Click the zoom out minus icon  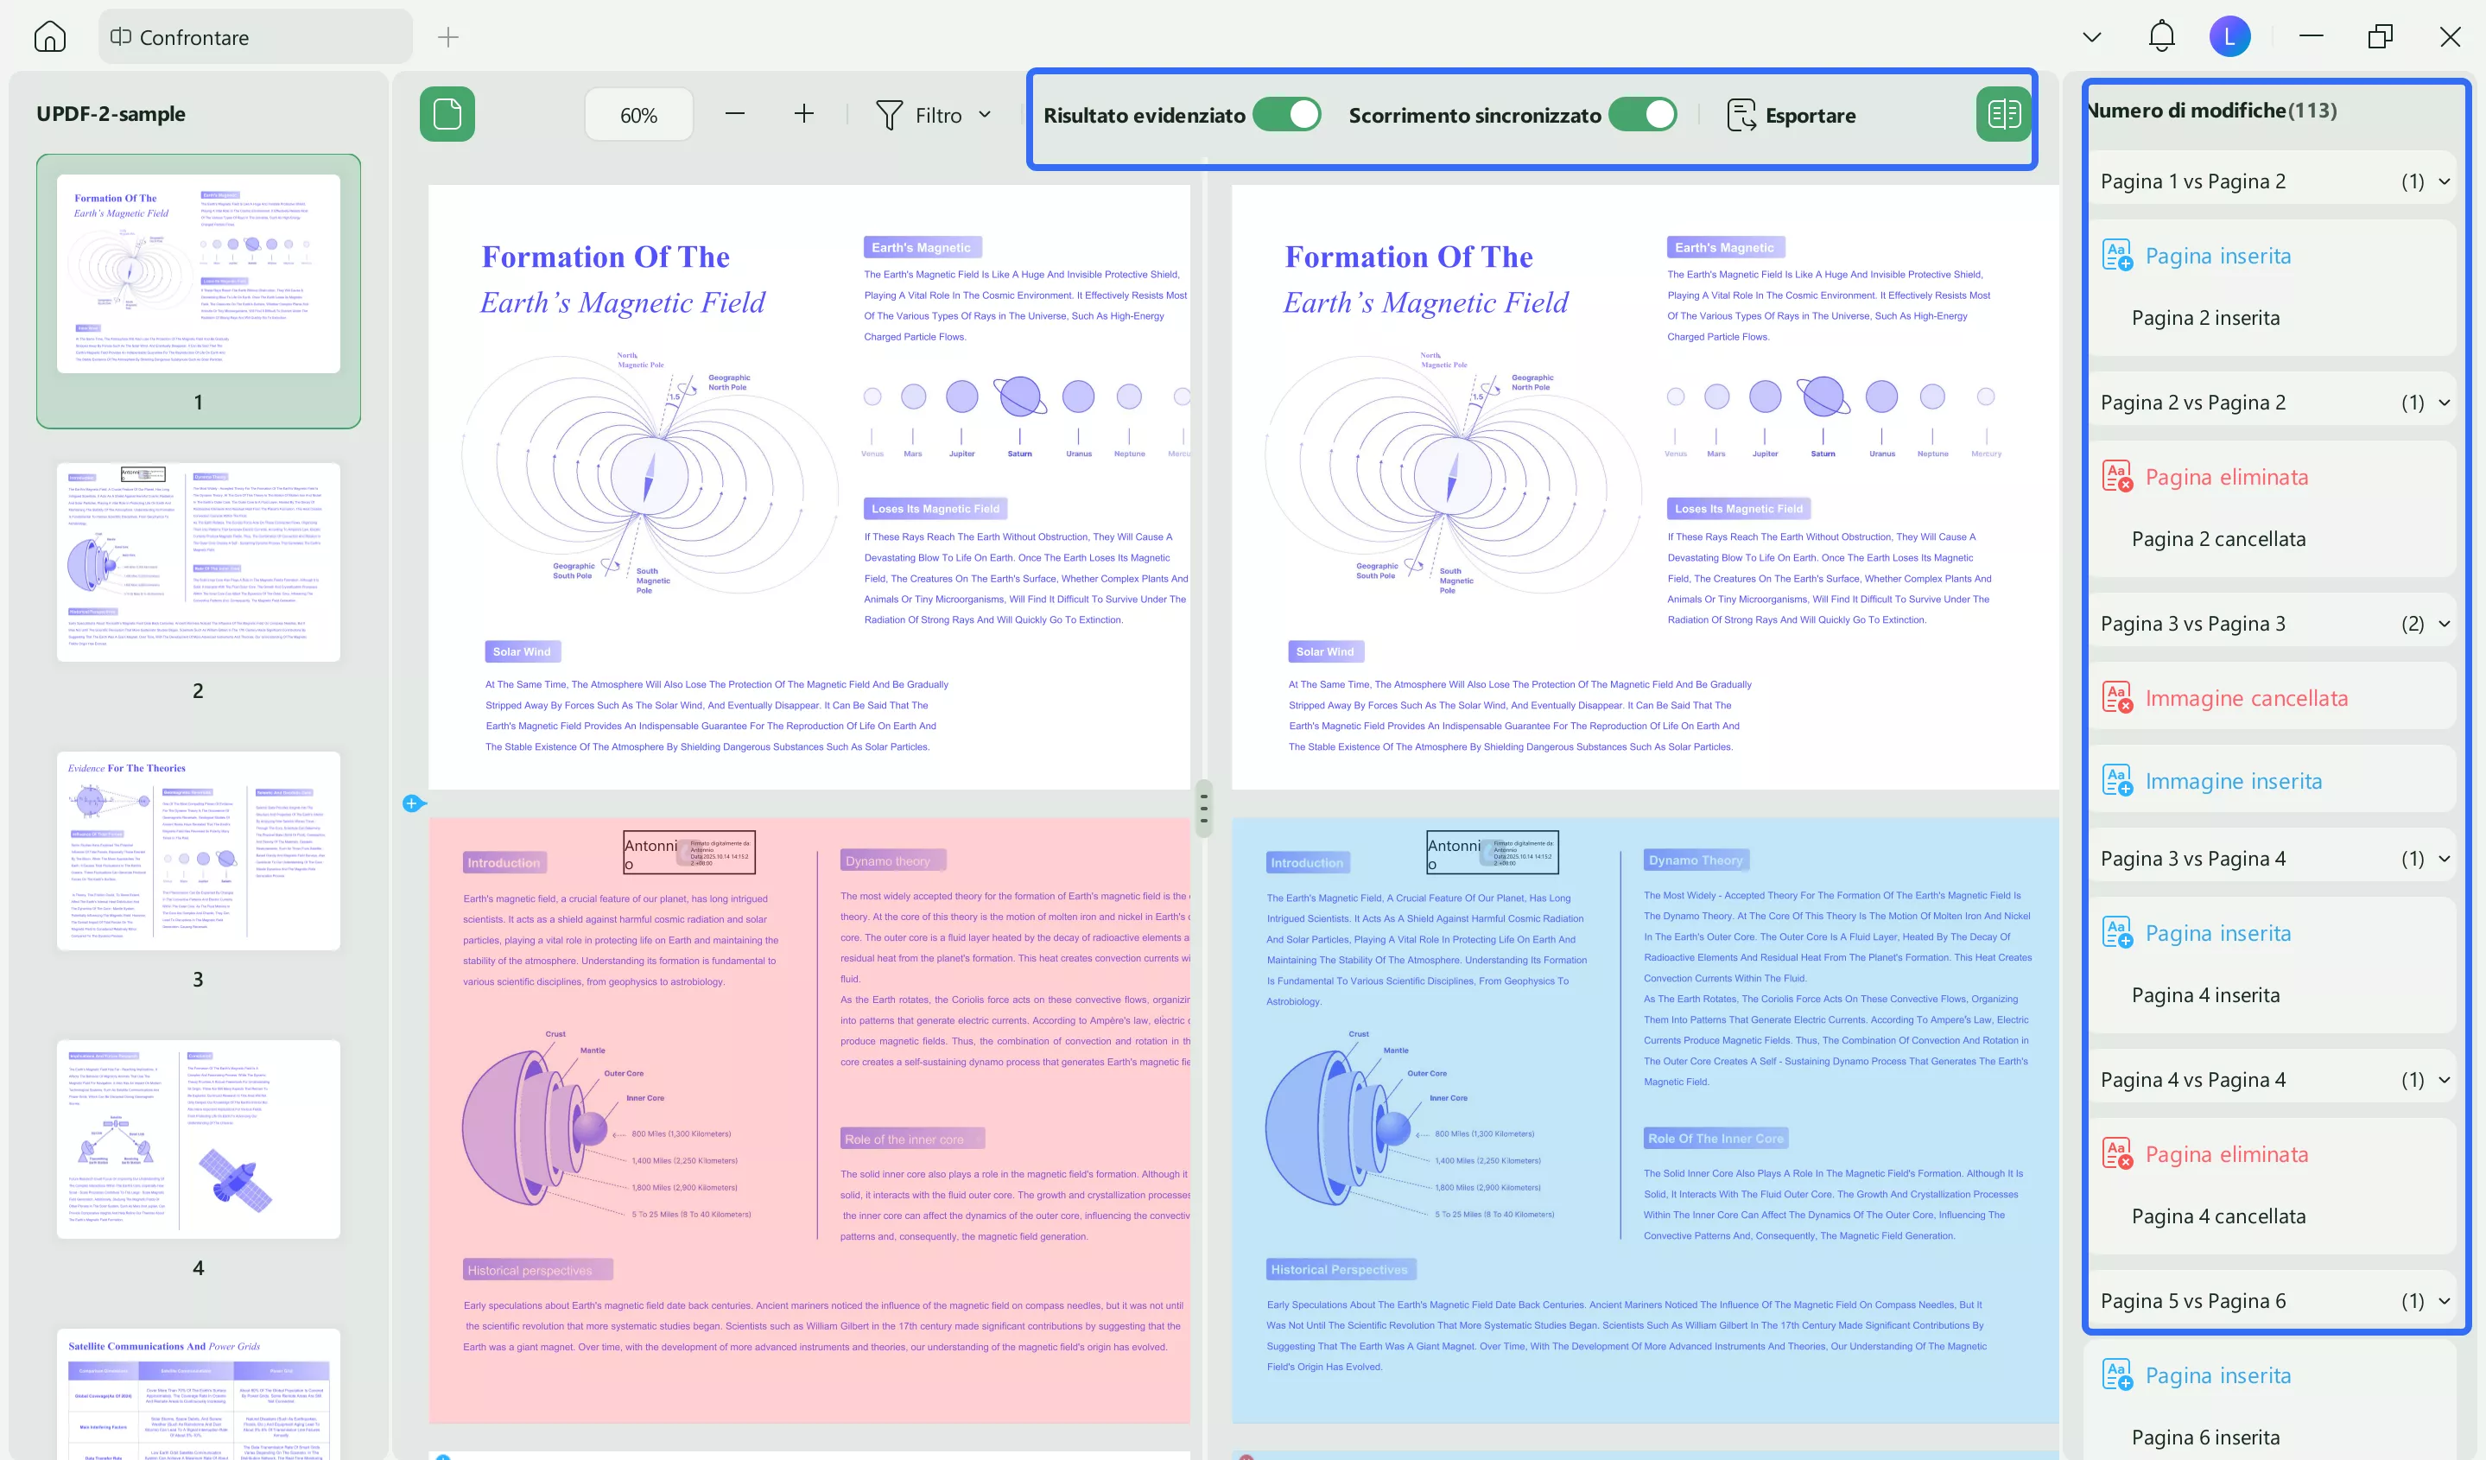click(735, 114)
